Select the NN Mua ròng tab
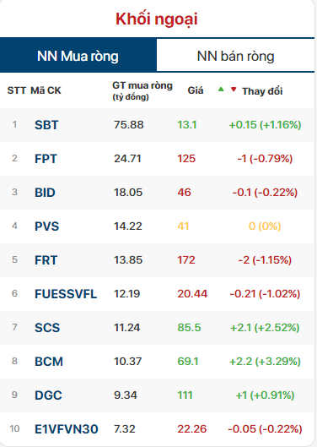The width and height of the screenshot is (317, 447). [x=78, y=55]
